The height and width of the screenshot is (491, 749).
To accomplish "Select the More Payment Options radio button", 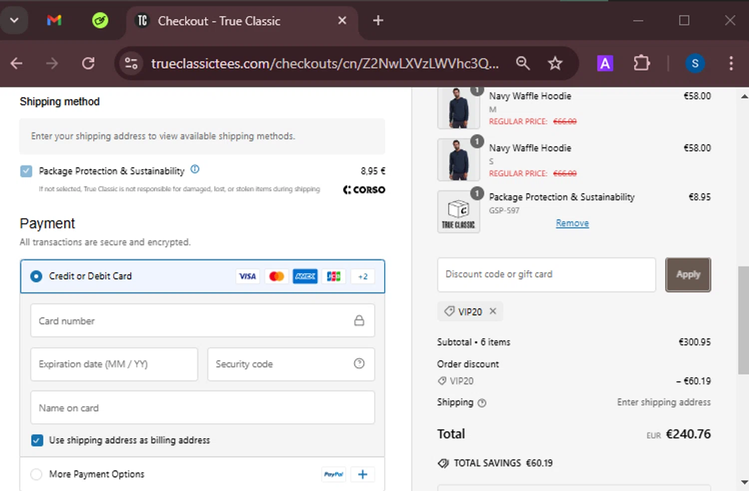I will coord(36,474).
